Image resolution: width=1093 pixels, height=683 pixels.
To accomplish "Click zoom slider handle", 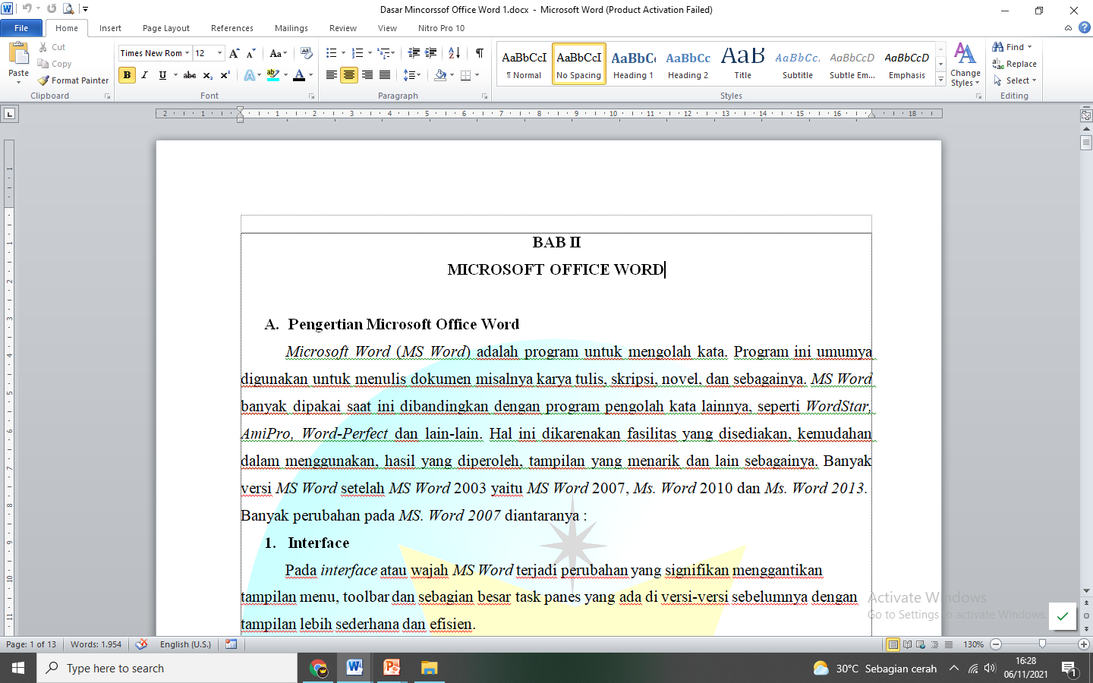I will click(x=1042, y=644).
